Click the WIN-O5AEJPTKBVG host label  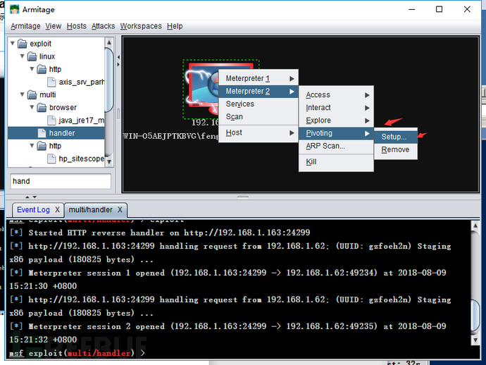coord(170,136)
